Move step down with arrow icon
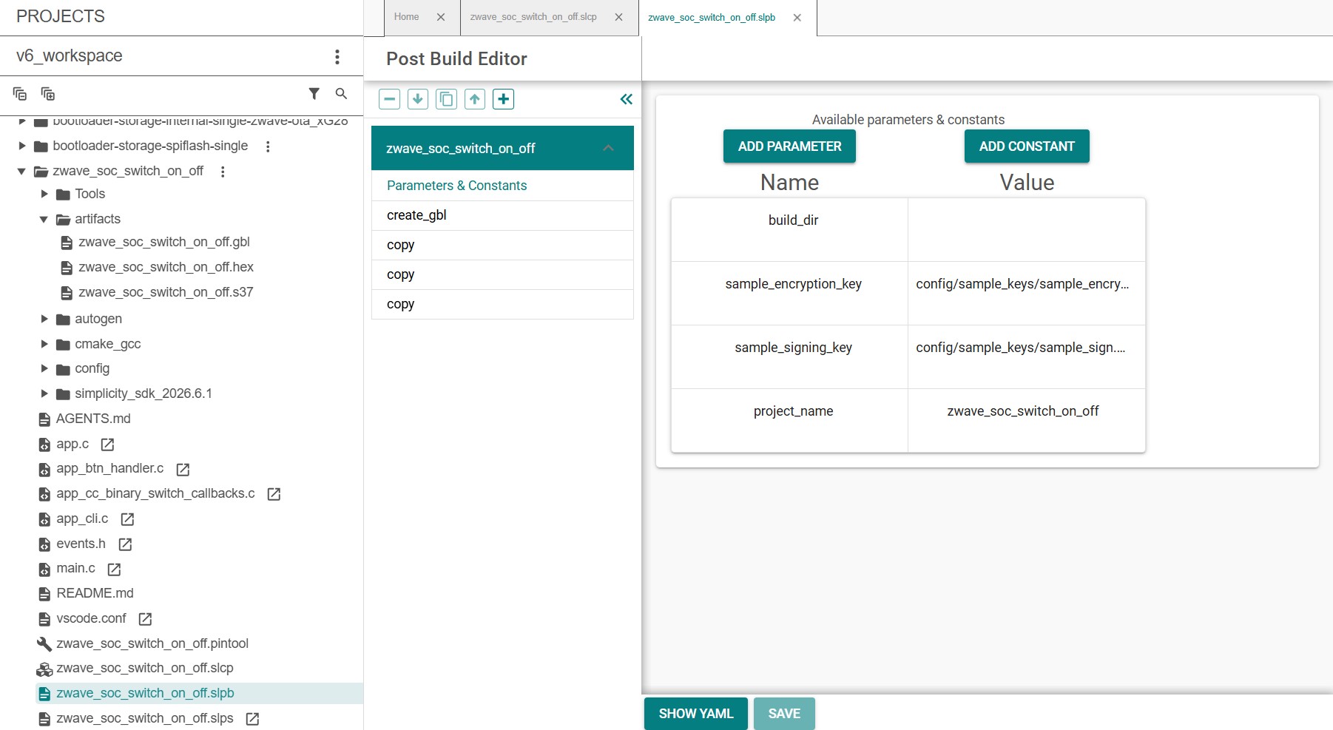The height and width of the screenshot is (730, 1333). [418, 99]
